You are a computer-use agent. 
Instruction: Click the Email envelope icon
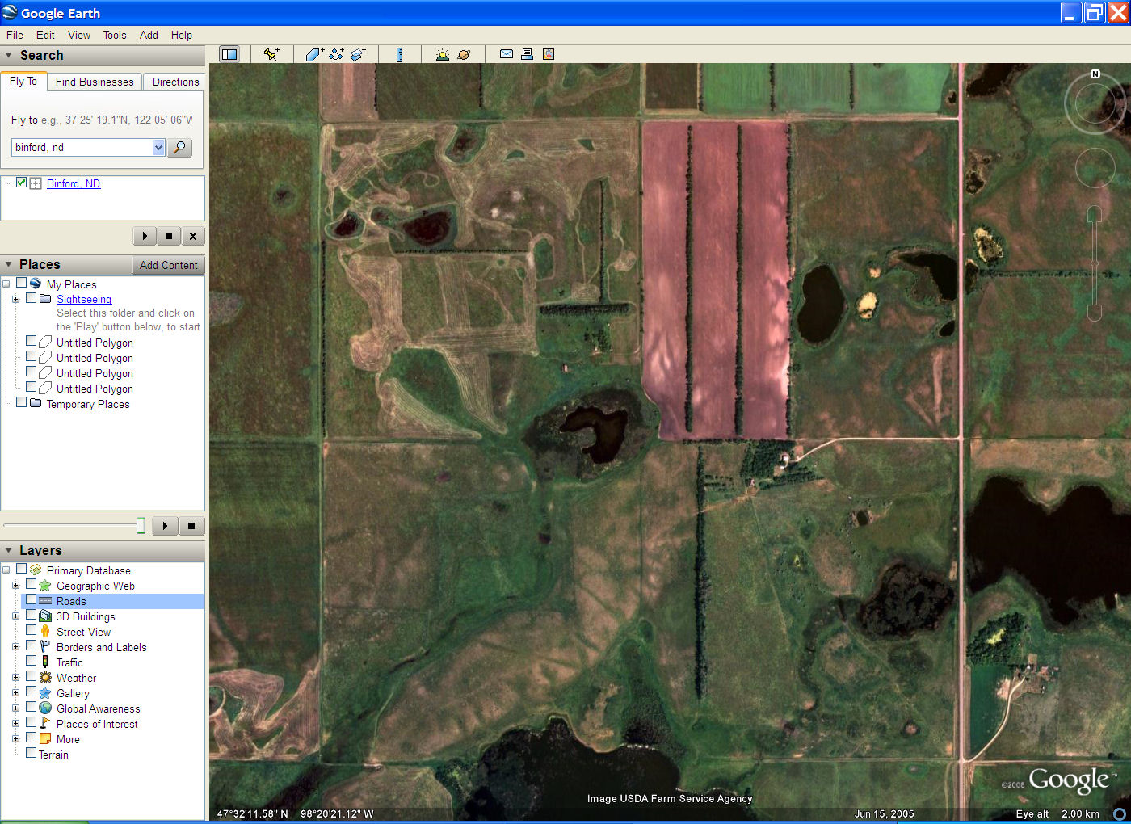click(x=507, y=54)
